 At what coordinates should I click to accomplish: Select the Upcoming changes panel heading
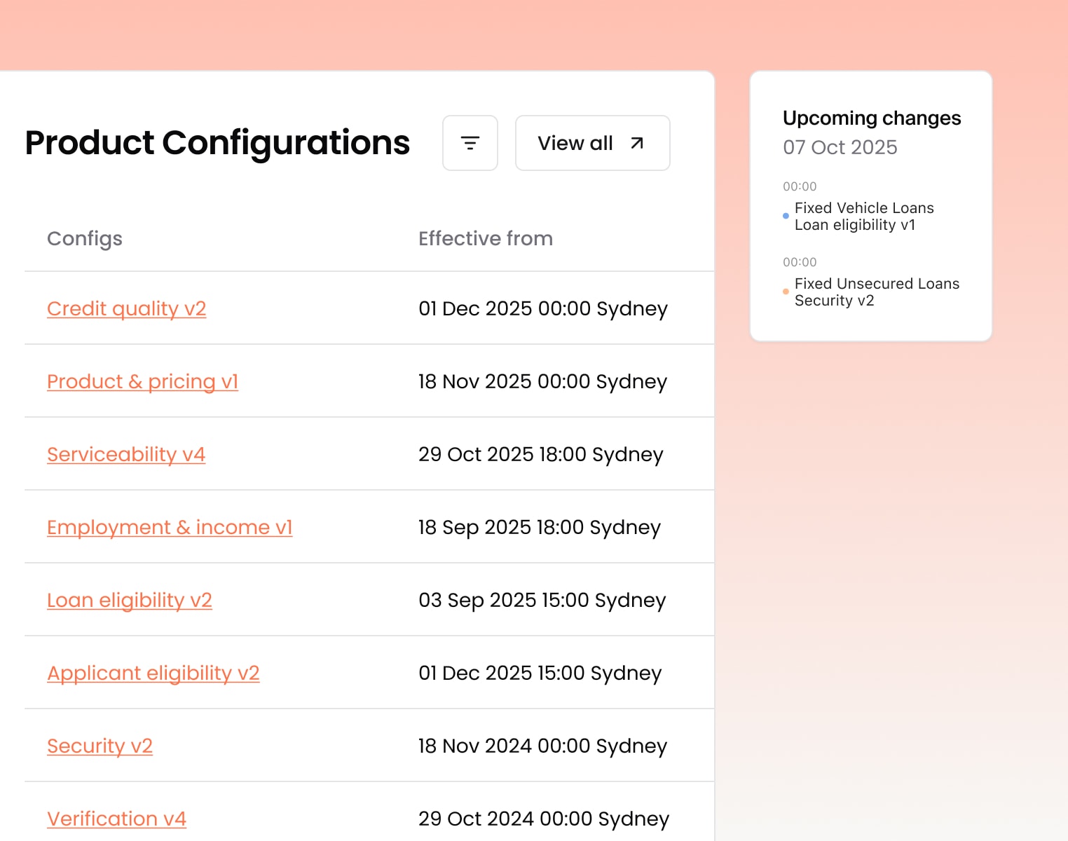coord(871,118)
